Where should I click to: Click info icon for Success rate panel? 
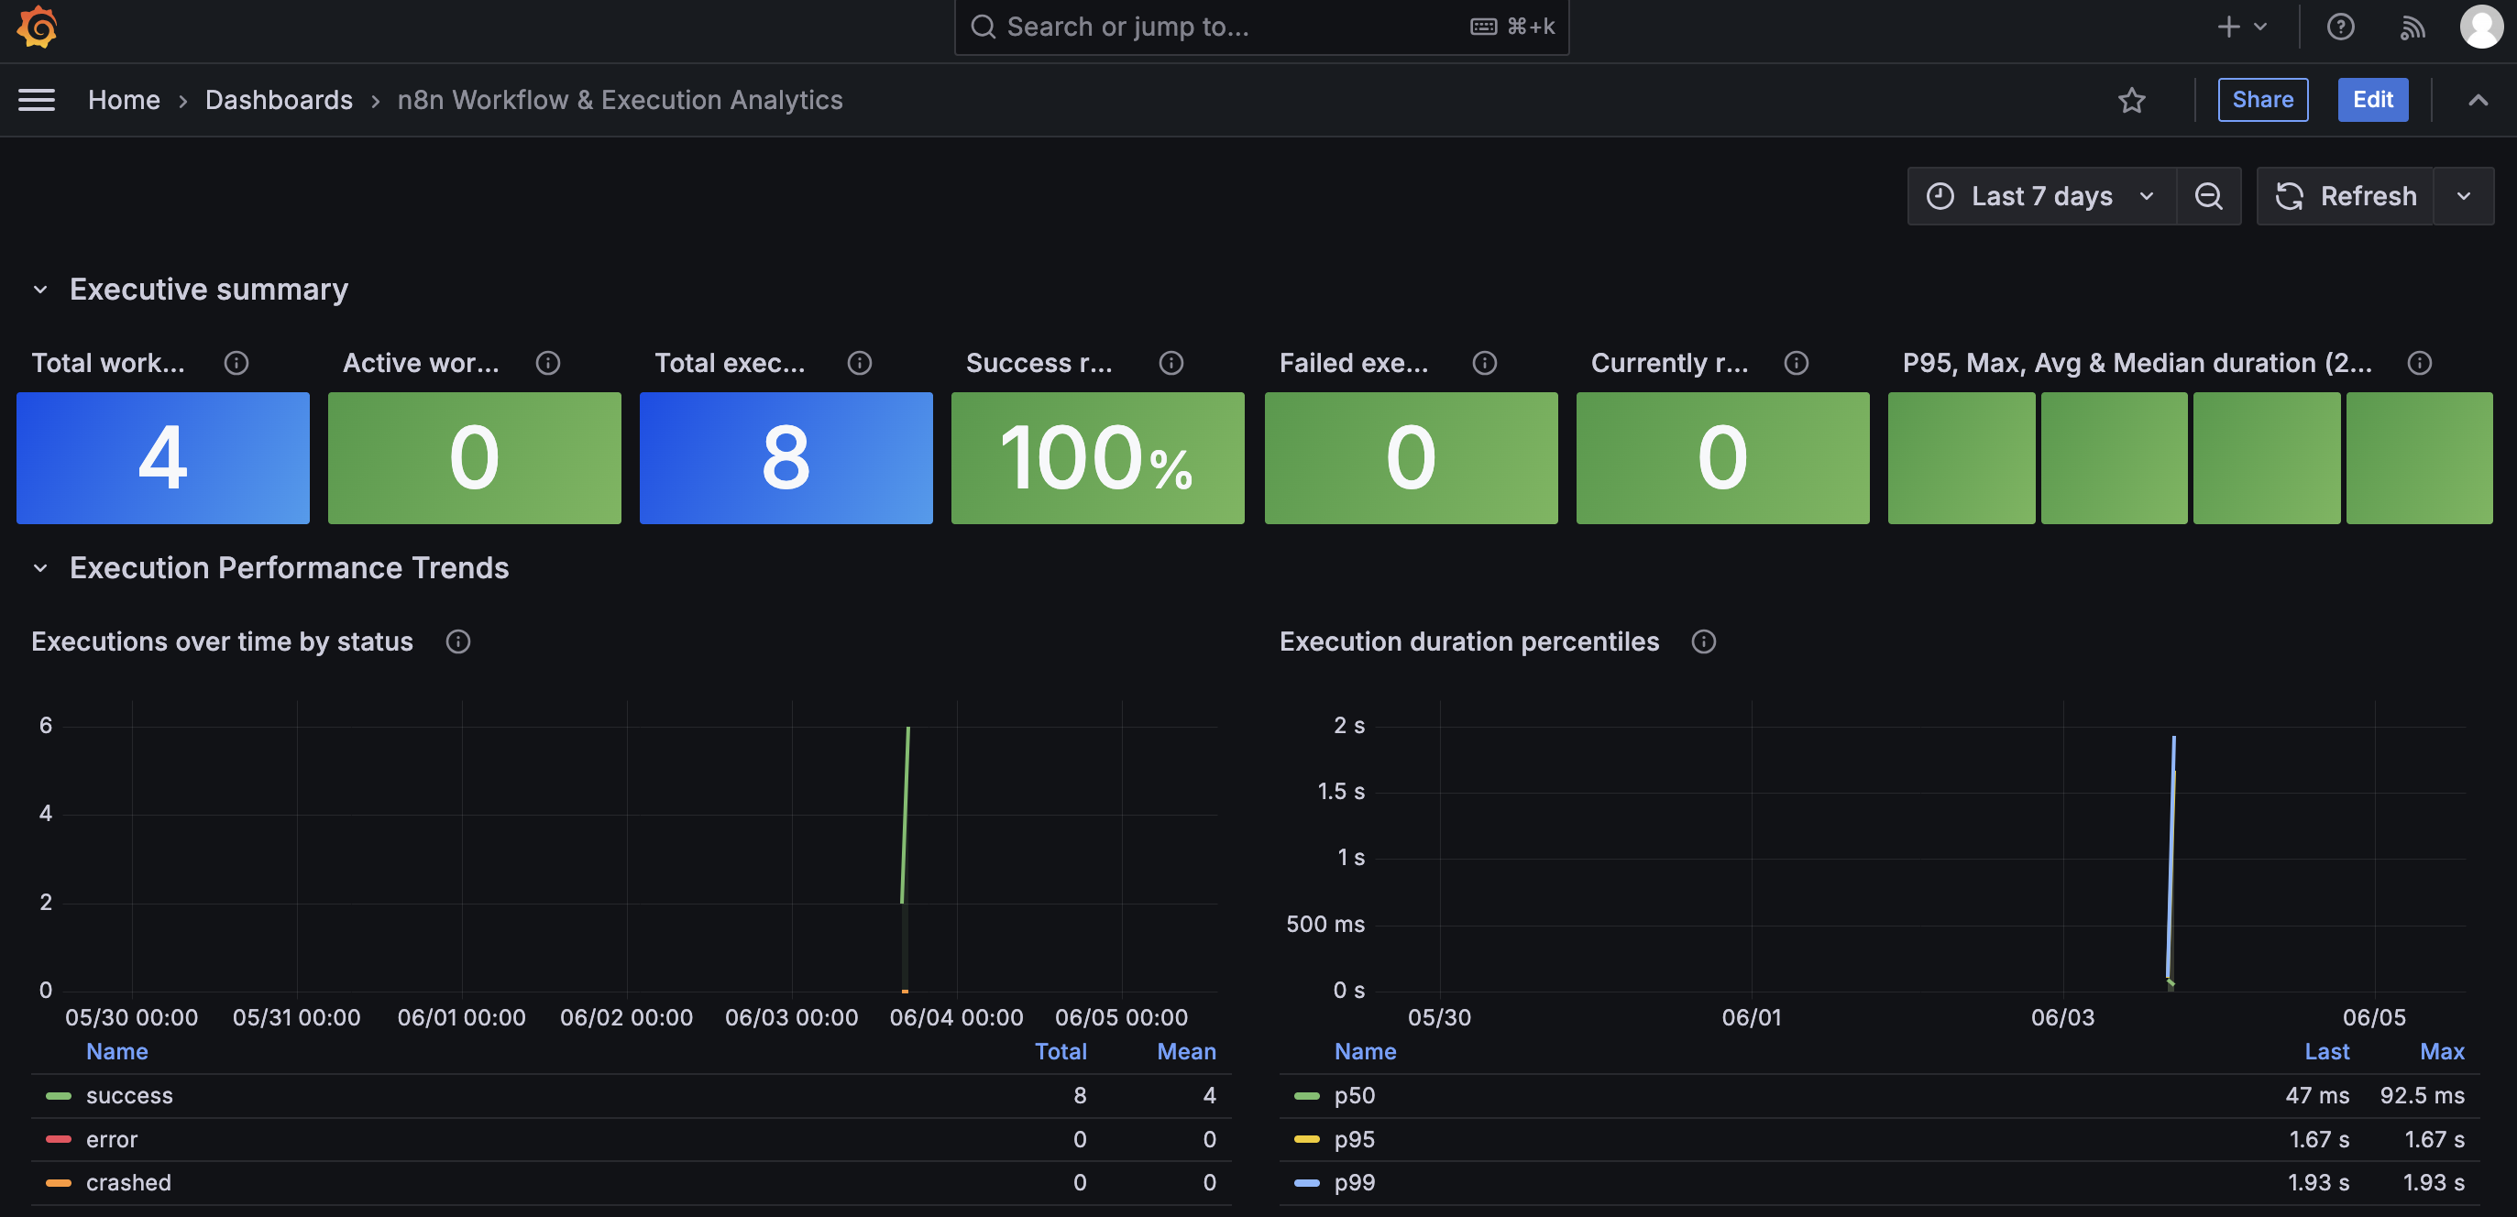click(1171, 363)
